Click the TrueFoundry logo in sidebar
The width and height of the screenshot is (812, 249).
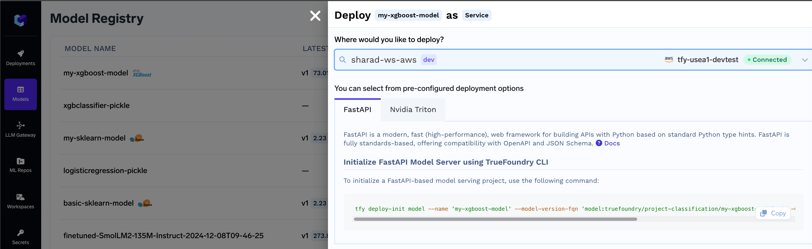point(21,20)
